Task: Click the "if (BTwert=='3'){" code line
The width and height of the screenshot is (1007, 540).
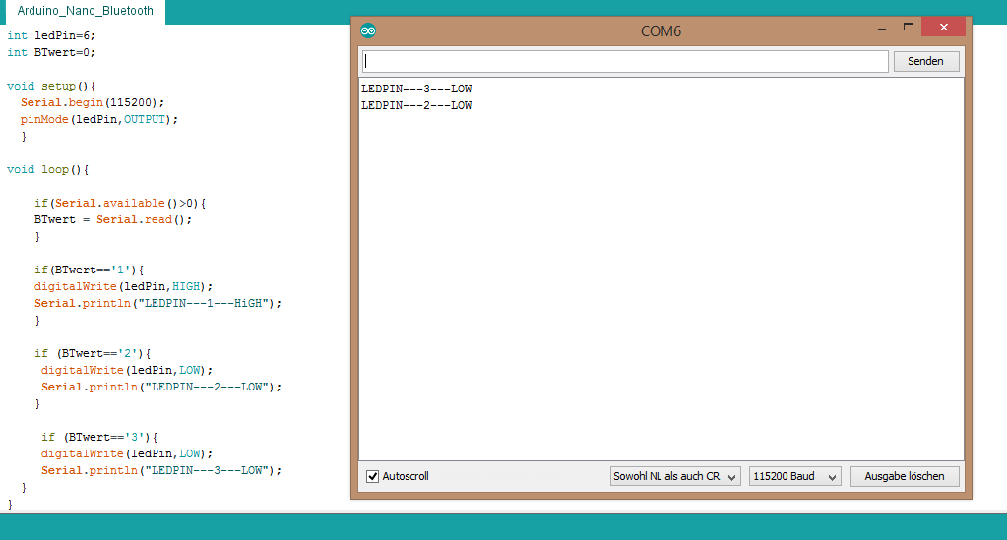Action: click(99, 437)
